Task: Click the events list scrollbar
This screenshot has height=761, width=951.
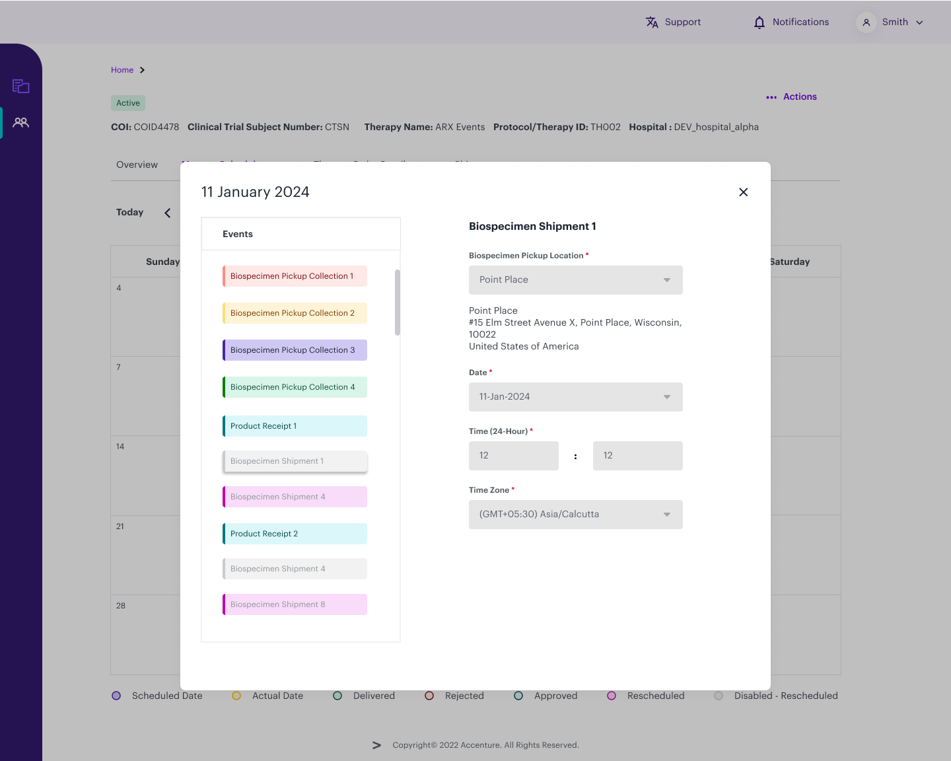Action: [x=398, y=301]
